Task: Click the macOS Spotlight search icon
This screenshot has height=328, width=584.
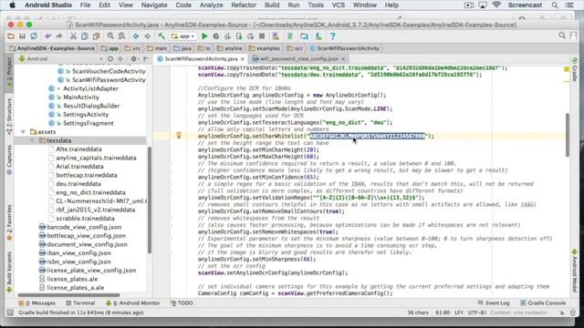Action: tap(555, 5)
